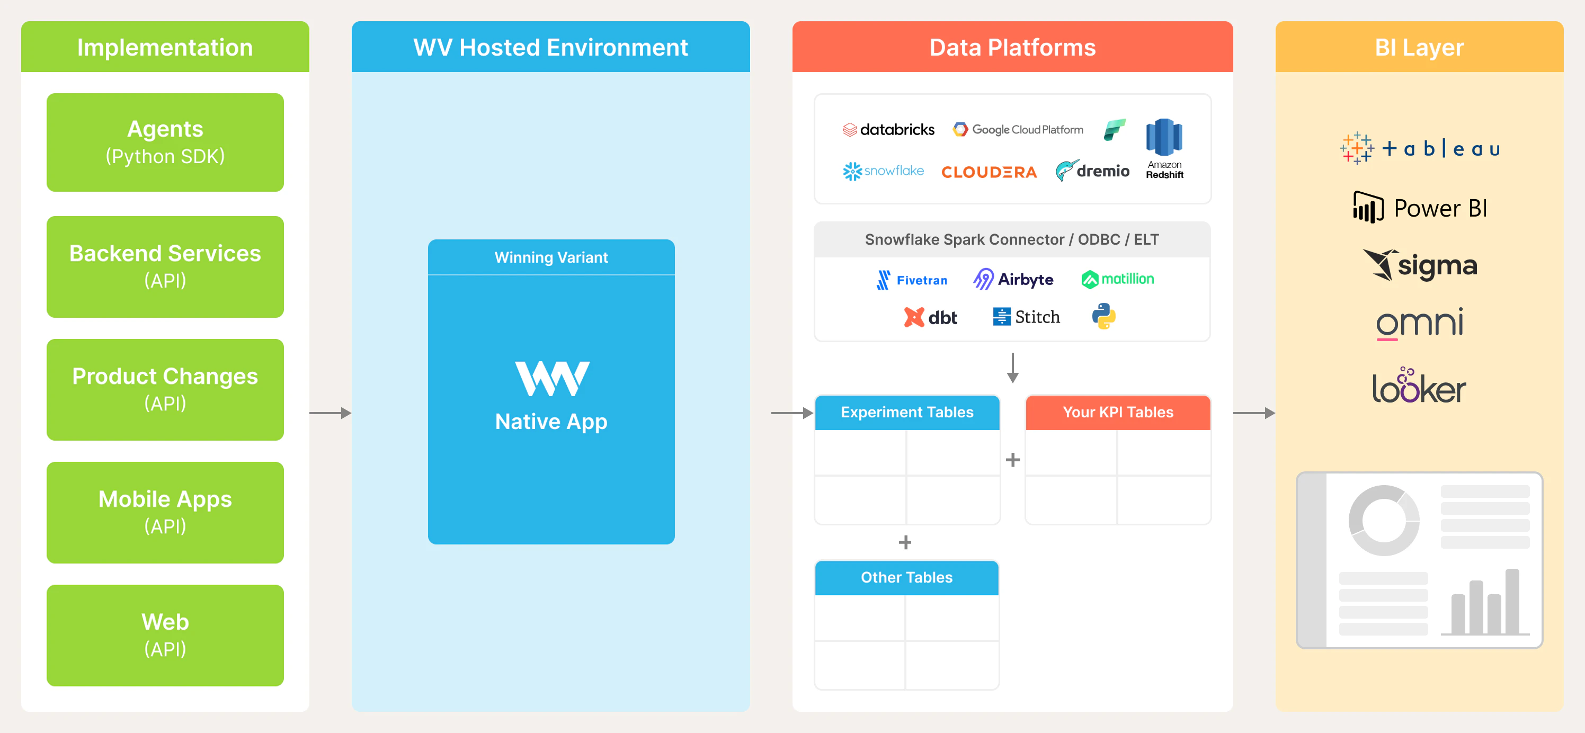Image resolution: width=1585 pixels, height=733 pixels.
Task: Select the Native App text
Action: click(x=551, y=421)
